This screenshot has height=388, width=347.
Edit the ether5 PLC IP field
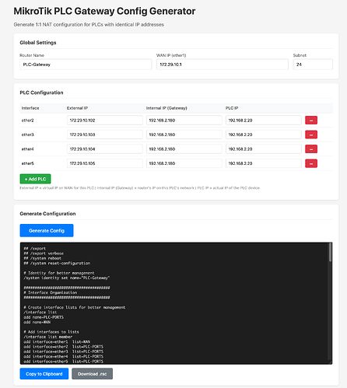tap(264, 163)
